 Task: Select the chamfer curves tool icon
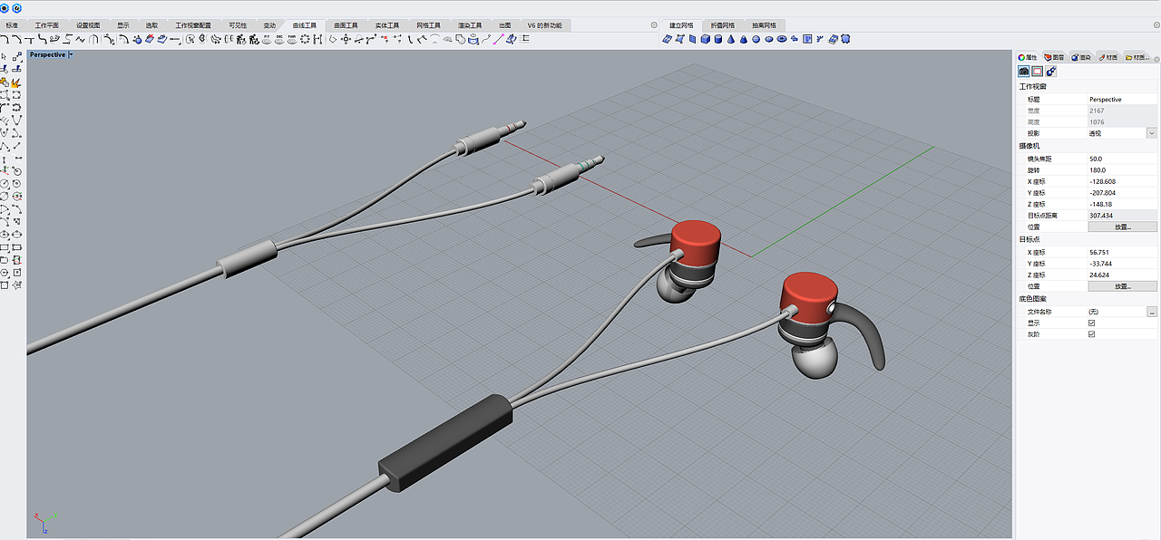18,39
